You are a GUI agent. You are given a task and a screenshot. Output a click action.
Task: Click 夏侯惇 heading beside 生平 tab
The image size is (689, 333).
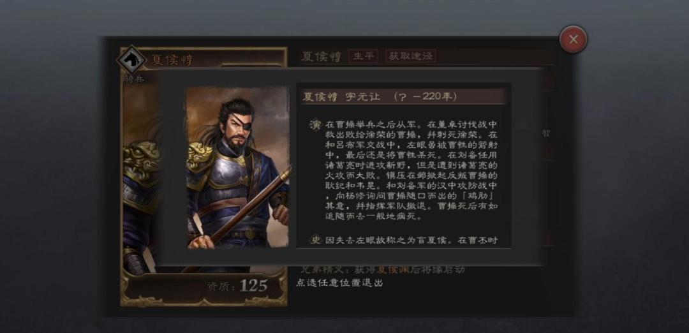[x=321, y=56]
